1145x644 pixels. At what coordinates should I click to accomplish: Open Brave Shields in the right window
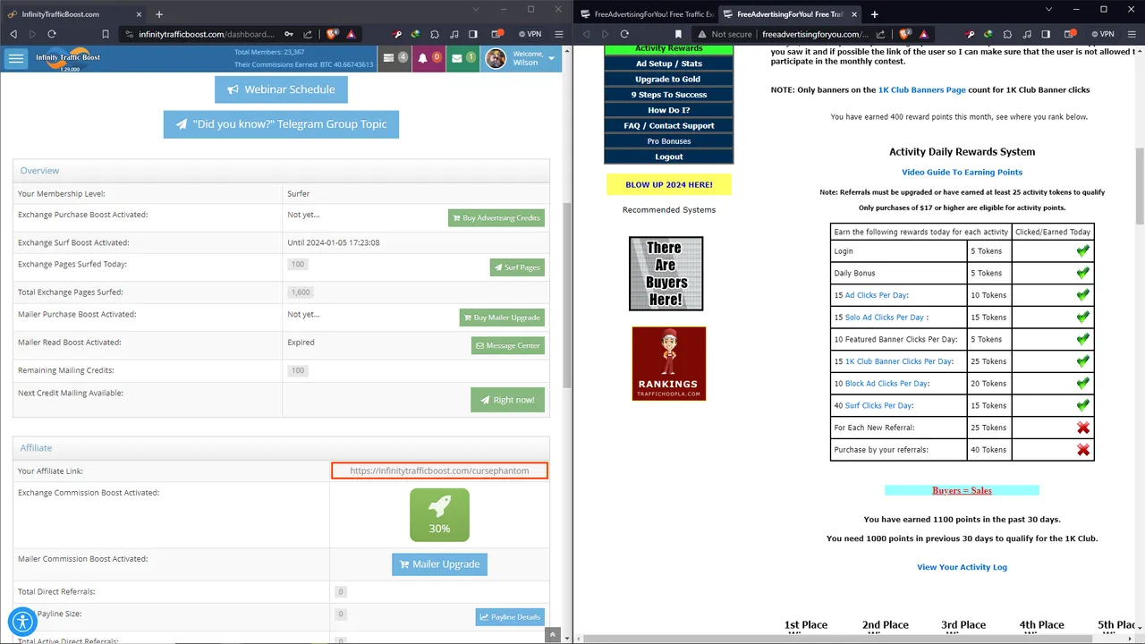coord(904,34)
